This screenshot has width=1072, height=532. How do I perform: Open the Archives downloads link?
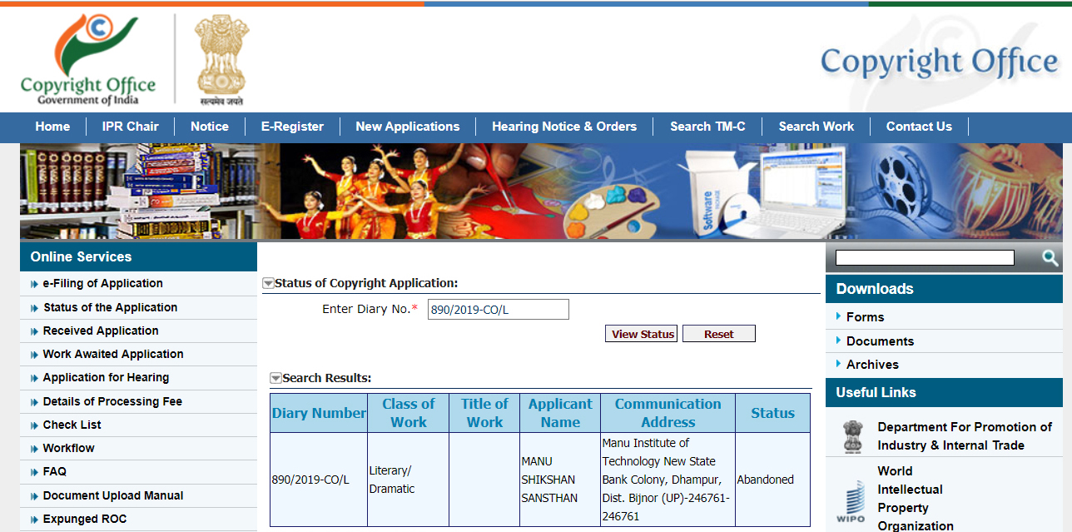coord(872,365)
